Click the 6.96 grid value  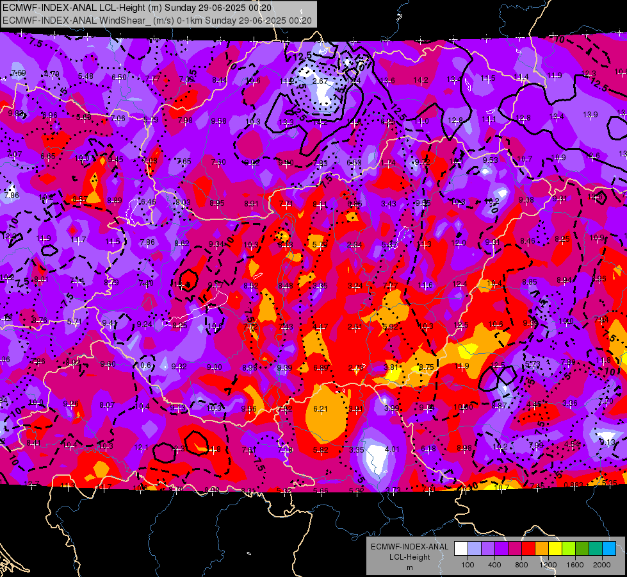click(x=50, y=115)
